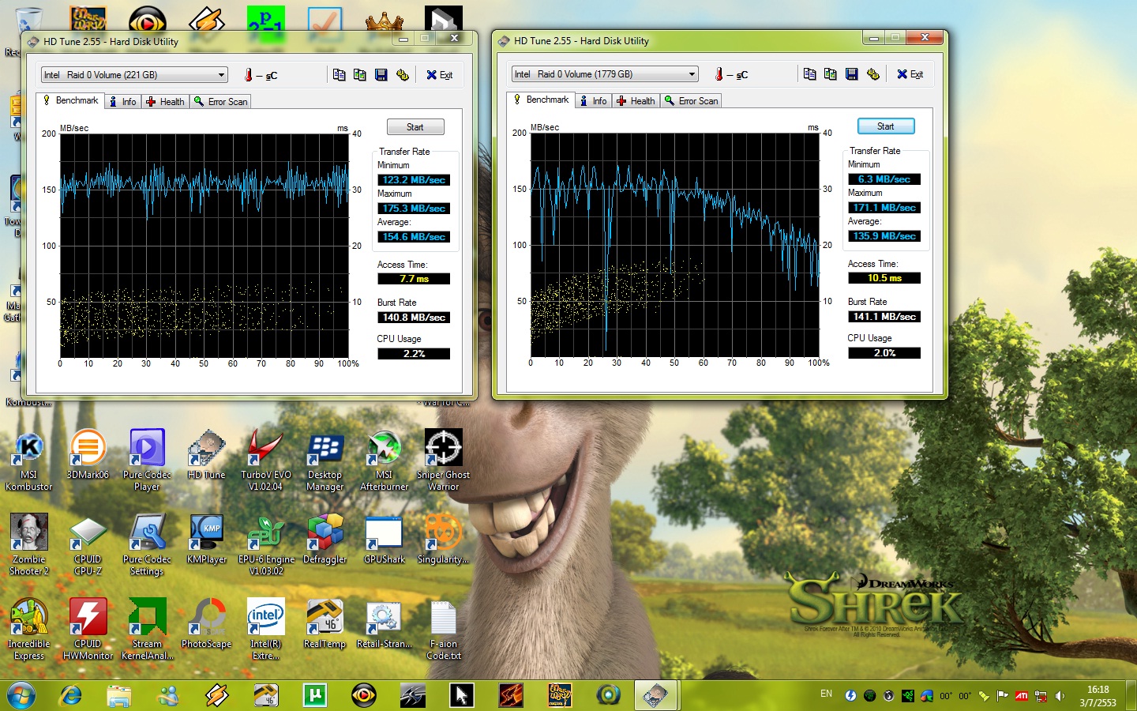This screenshot has height=711, width=1137.
Task: Click the 140.8 MB/sec burst rate value
Action: point(414,318)
